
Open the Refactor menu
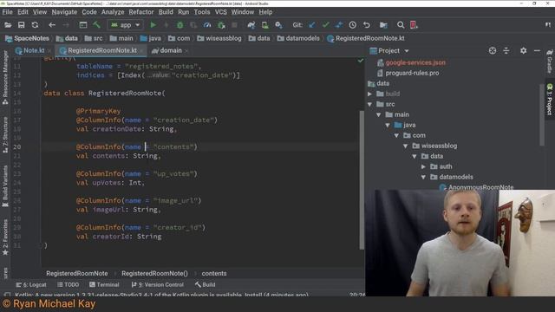tap(140, 11)
